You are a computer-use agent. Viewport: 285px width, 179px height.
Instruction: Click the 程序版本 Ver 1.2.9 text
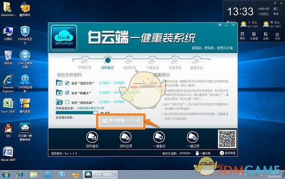64,153
